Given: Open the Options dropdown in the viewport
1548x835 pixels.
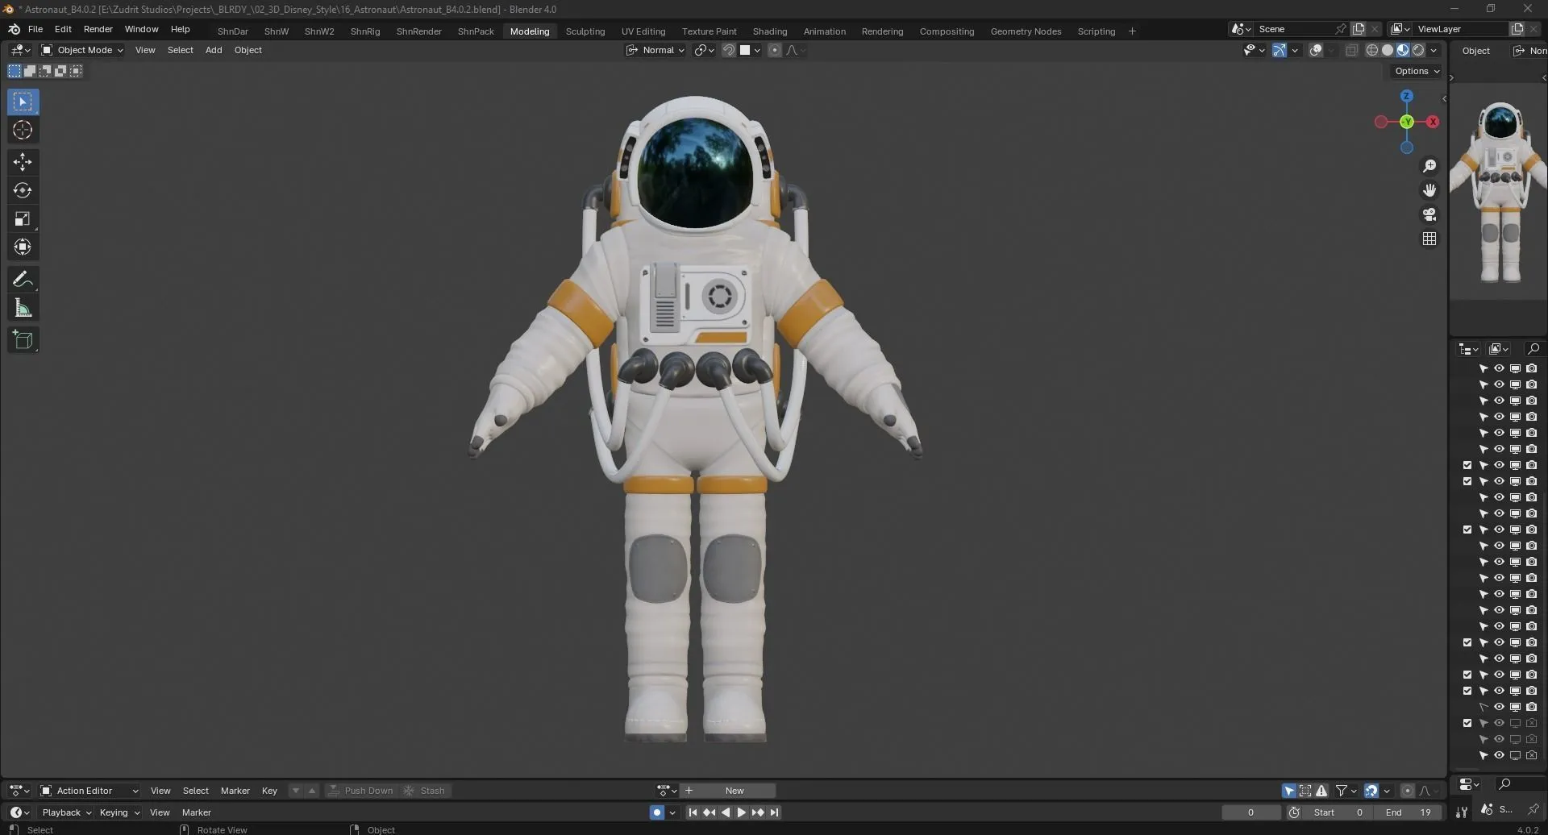Looking at the screenshot, I should coord(1414,71).
